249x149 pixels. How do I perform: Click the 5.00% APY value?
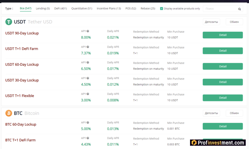pyautogui.click(x=86, y=129)
